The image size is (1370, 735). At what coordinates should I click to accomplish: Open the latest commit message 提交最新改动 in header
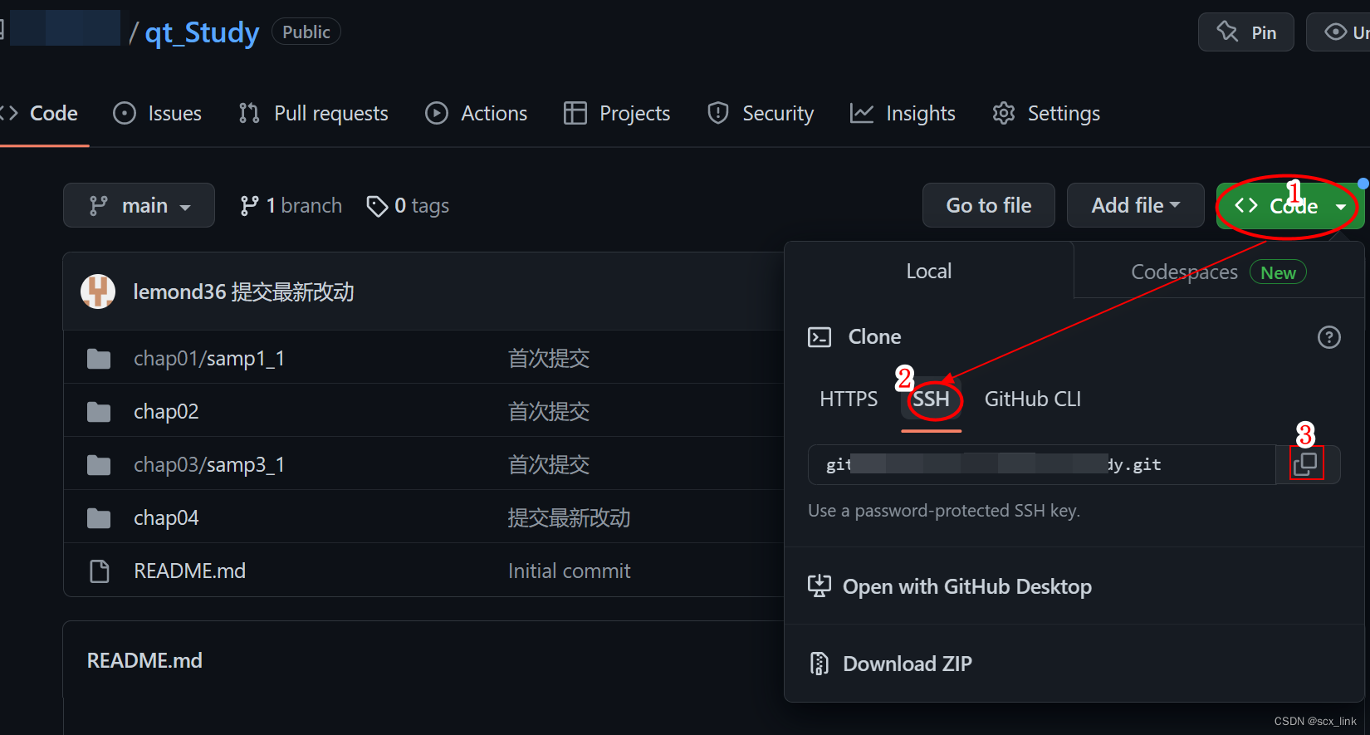coord(292,292)
